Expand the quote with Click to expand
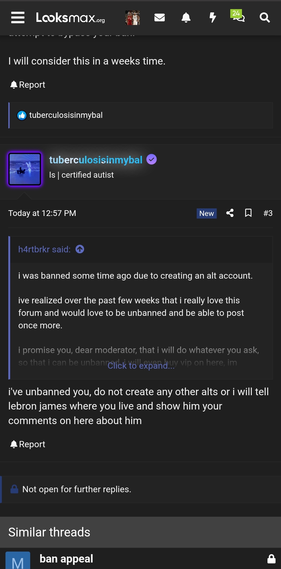 tap(140, 365)
